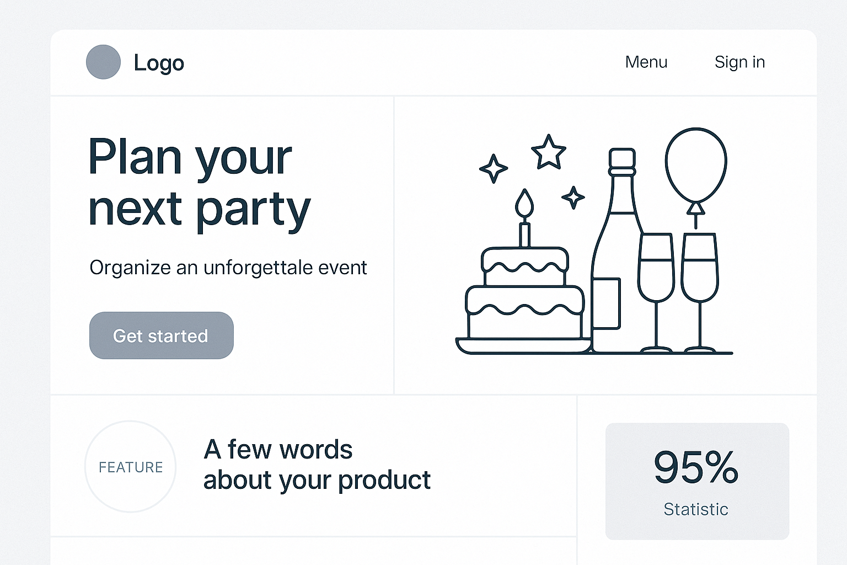The width and height of the screenshot is (847, 565).
Task: Select the two-tier cake illustration
Action: coord(524,298)
